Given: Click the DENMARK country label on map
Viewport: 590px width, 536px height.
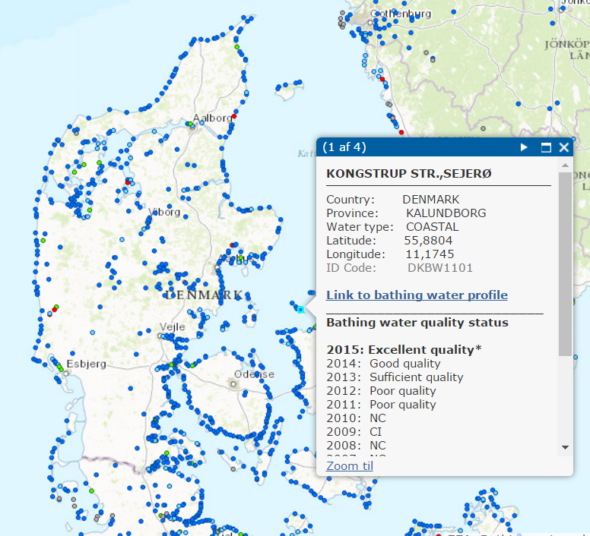Looking at the screenshot, I should point(204,295).
